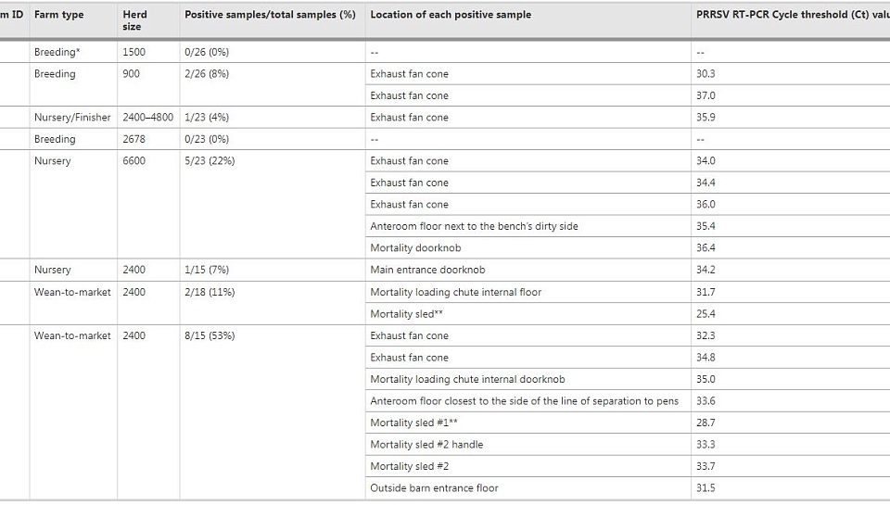Click the 5/23 (22%) positive samples cell

point(210,161)
